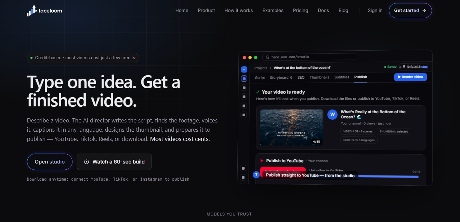460x222 pixels.
Task: Click the 'Most videos cost cents.' text
Action: (x=180, y=139)
